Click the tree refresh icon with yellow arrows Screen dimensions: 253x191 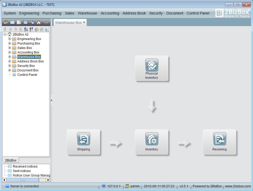(37, 29)
